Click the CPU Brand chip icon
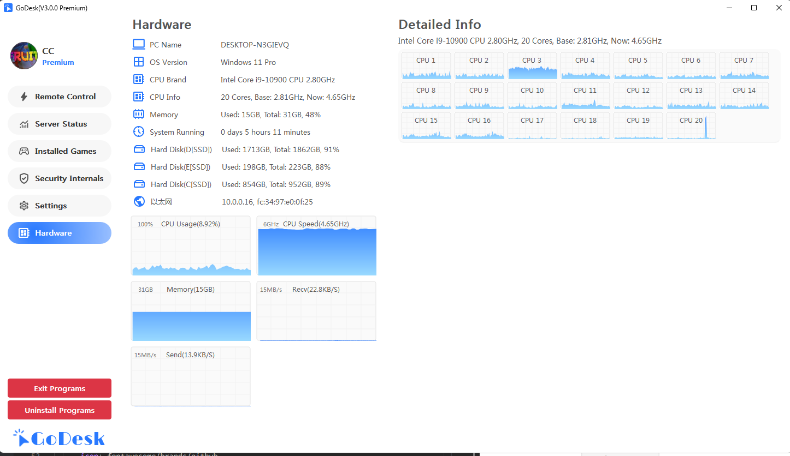The width and height of the screenshot is (790, 456). point(139,80)
